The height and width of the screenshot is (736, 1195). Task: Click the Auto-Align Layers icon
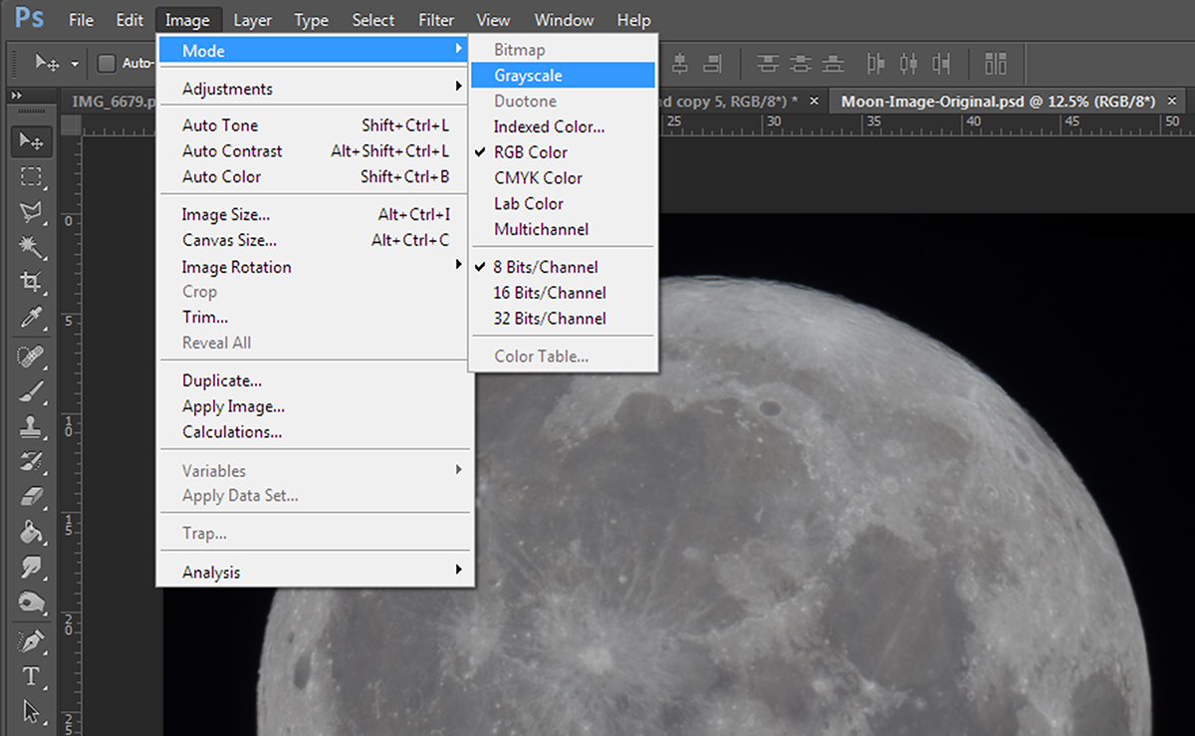995,64
